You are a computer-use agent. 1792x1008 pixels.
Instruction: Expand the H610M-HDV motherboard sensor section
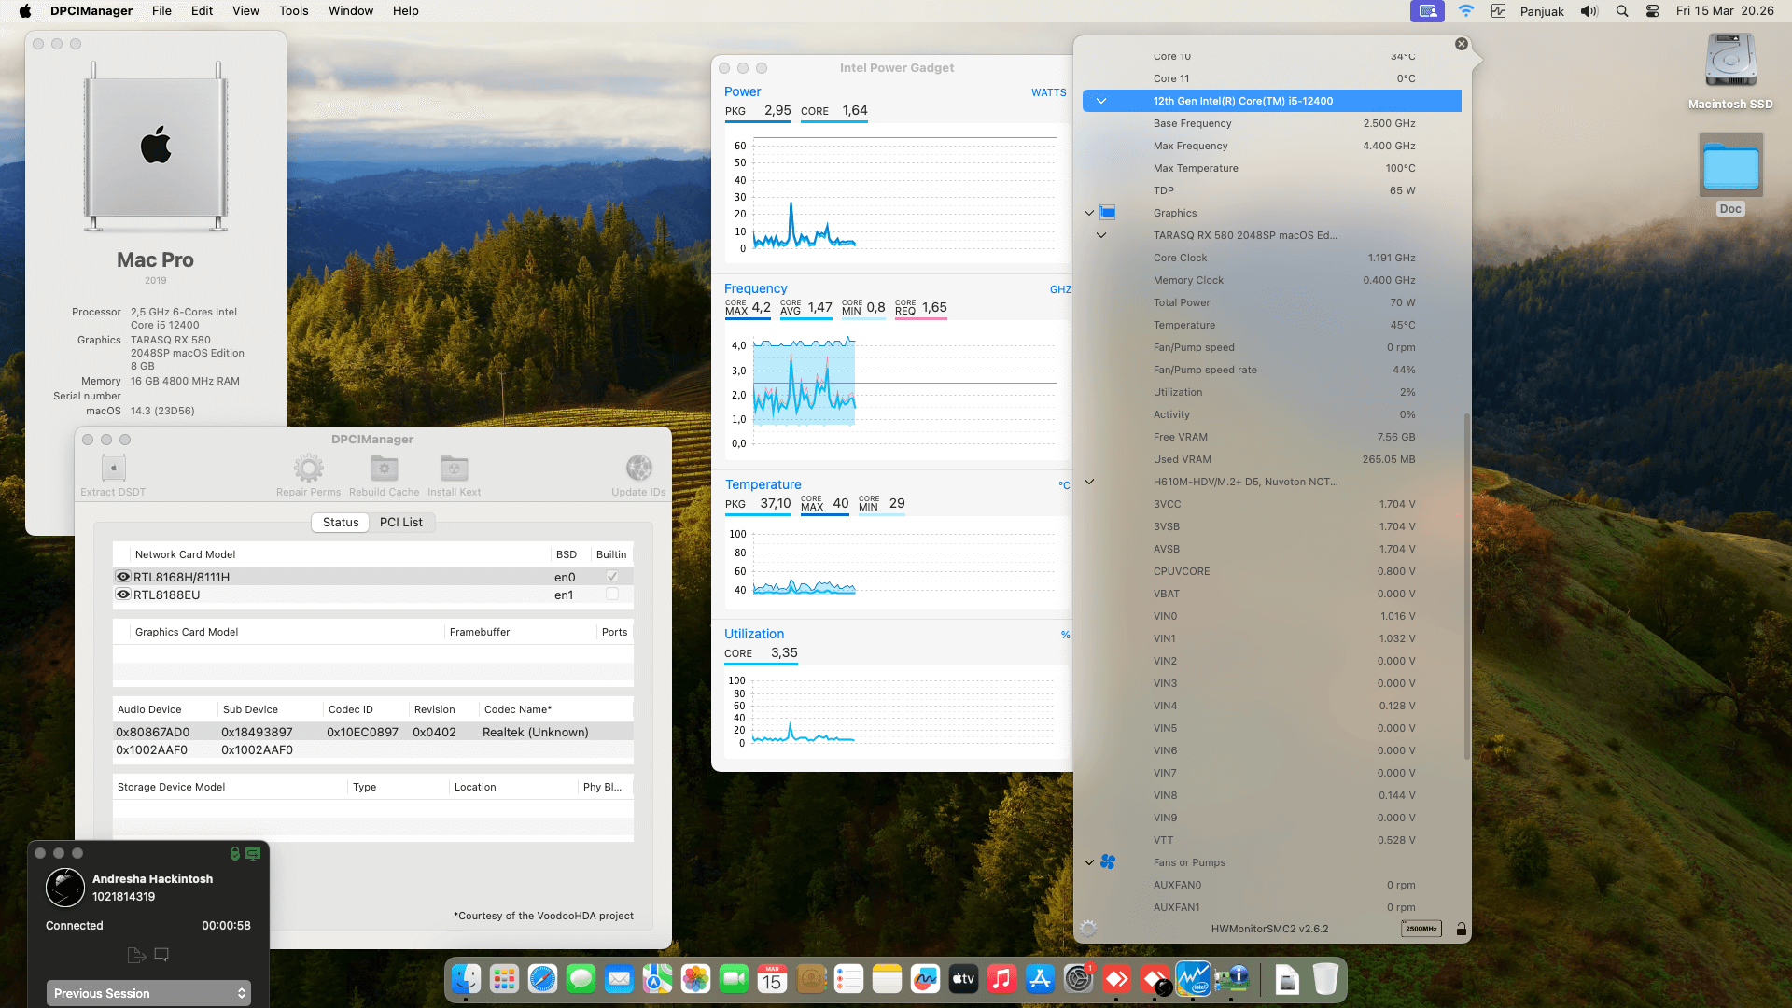1089,482
